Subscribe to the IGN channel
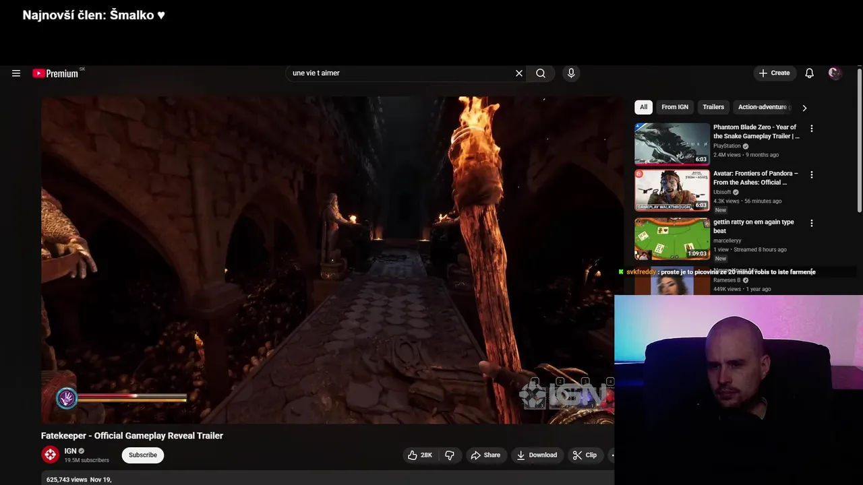Viewport: 863px width, 485px height. pos(143,455)
